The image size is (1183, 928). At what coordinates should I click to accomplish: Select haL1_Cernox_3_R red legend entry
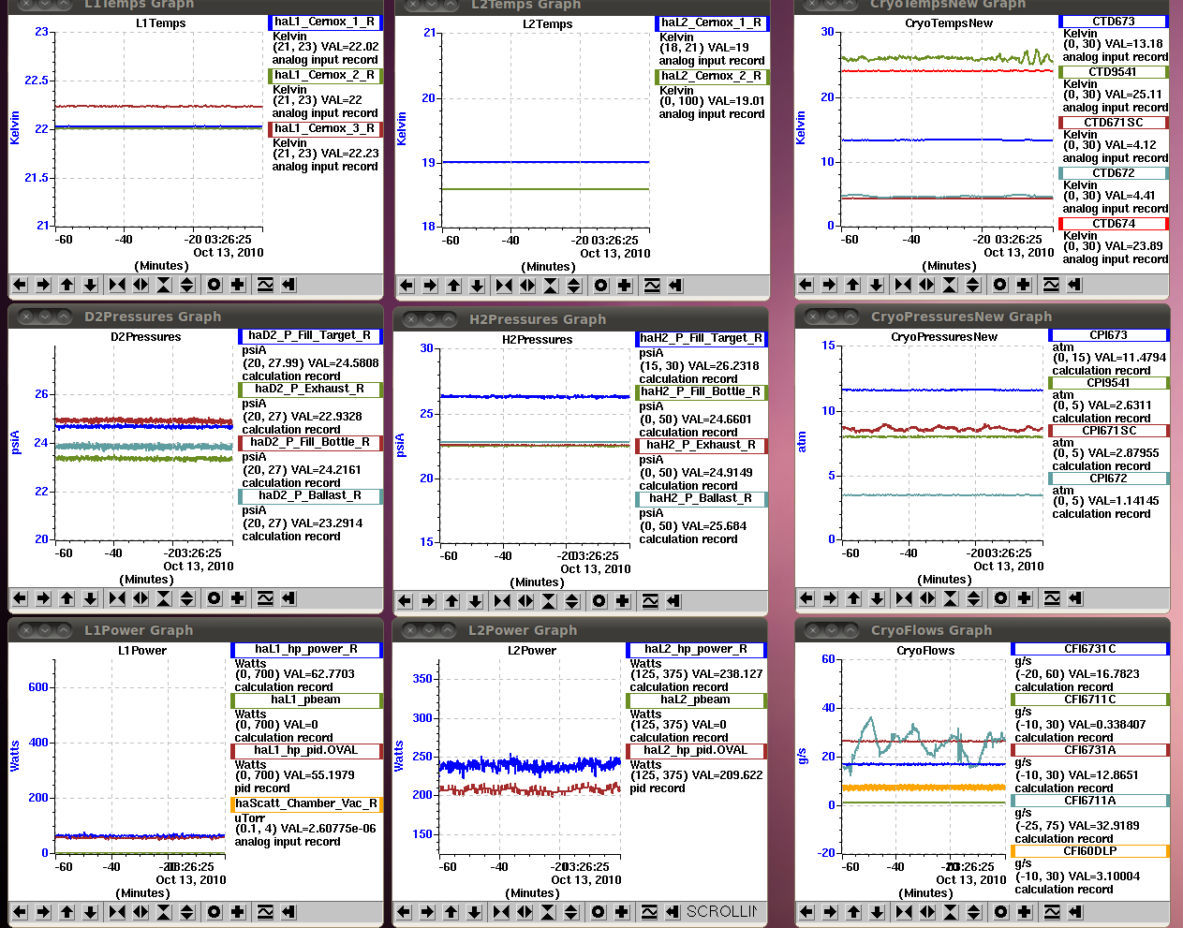click(325, 129)
